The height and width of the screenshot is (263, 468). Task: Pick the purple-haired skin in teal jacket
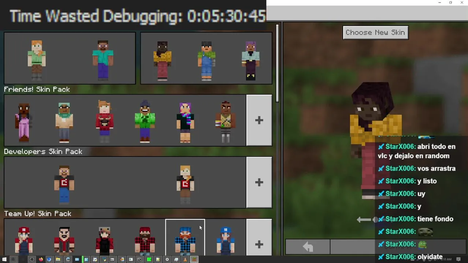251,60
